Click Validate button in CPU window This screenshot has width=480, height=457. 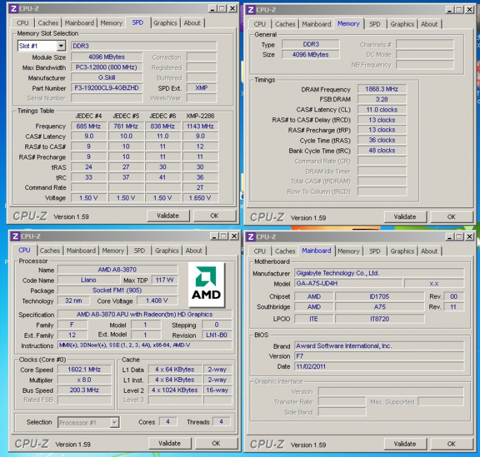pos(169,443)
